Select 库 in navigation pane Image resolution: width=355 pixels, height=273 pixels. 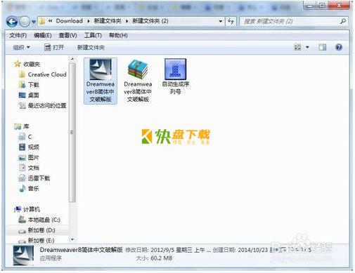coord(21,126)
